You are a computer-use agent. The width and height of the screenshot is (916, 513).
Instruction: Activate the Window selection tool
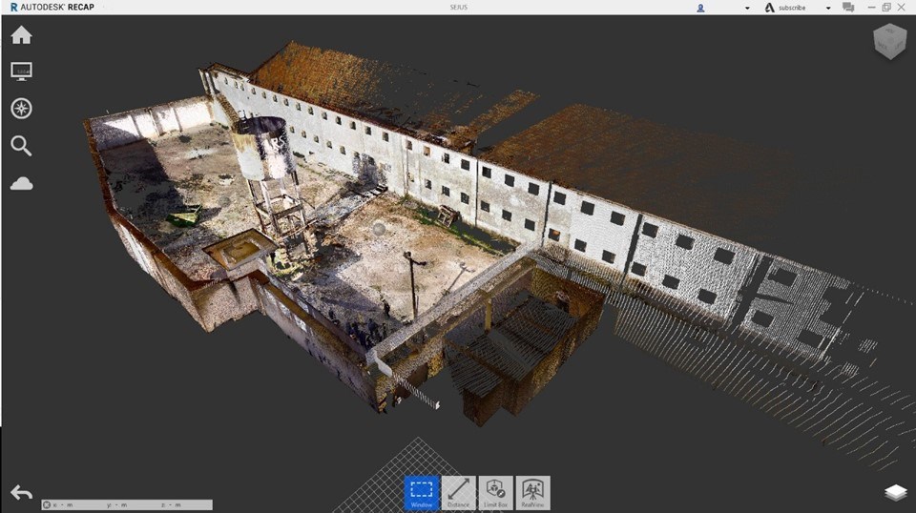coord(421,492)
